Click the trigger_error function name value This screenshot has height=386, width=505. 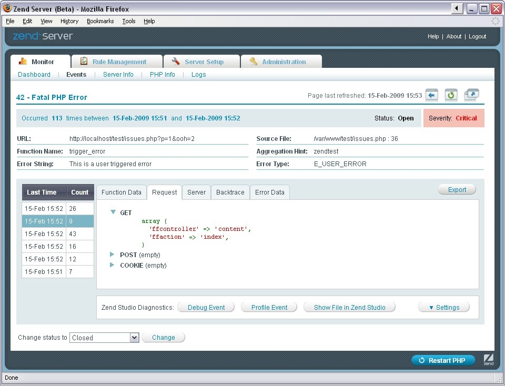tap(87, 151)
